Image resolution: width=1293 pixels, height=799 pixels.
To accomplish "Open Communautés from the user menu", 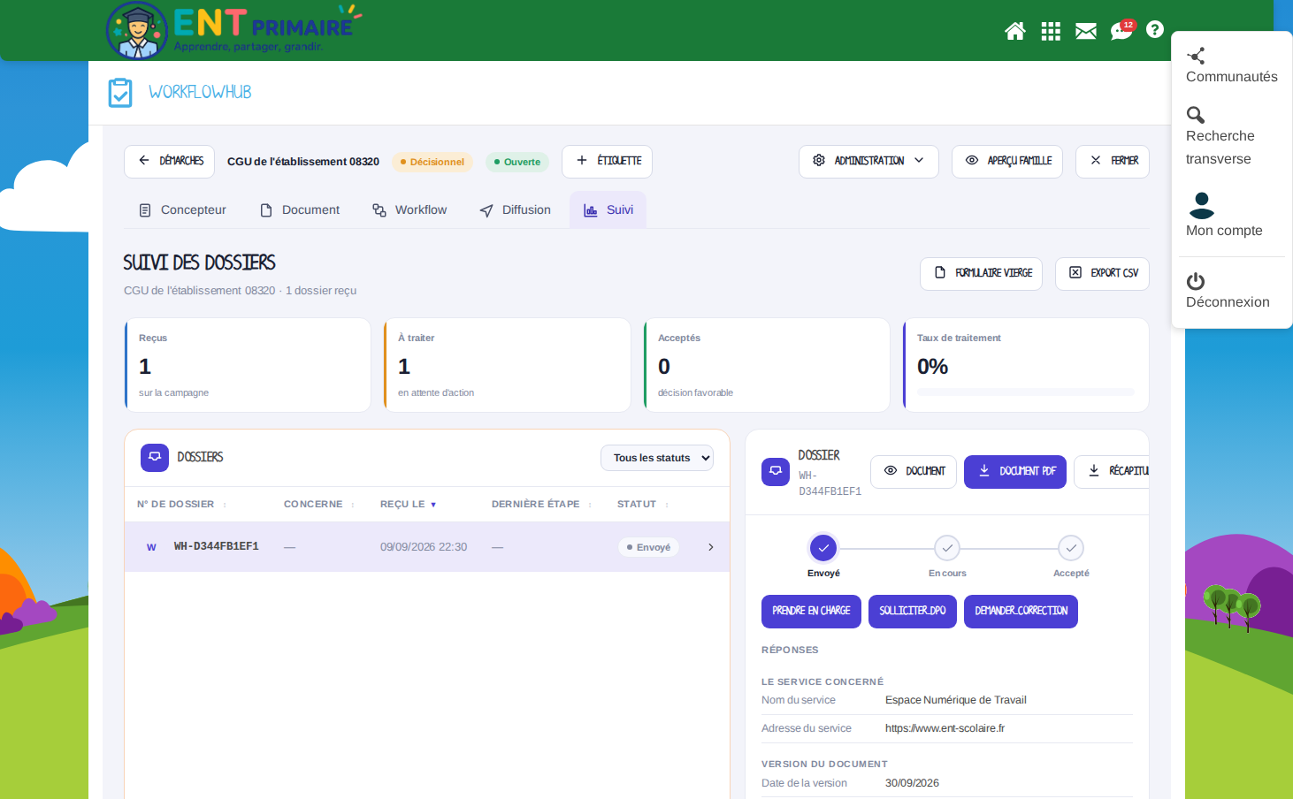I will click(1231, 66).
